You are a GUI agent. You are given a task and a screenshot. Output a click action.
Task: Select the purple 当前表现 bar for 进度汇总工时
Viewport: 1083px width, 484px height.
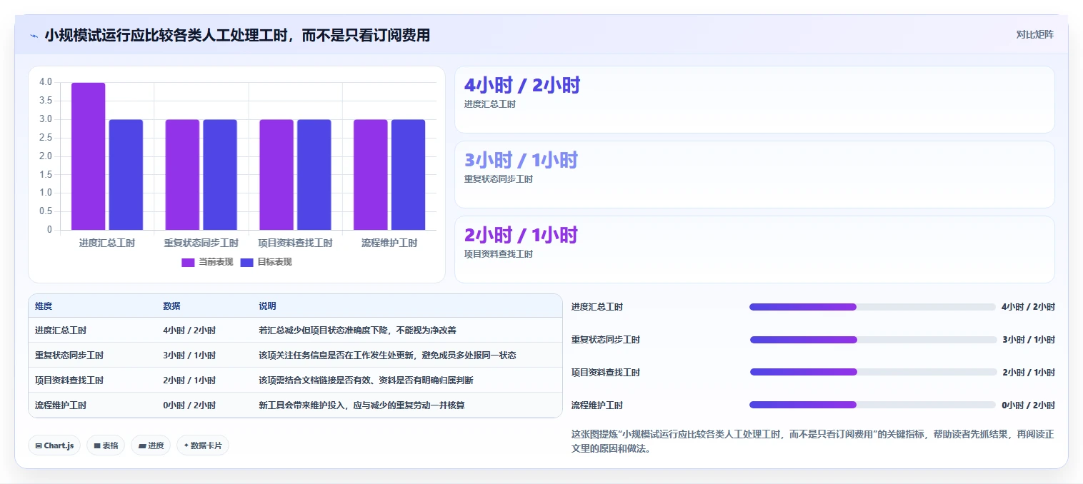[x=88, y=156]
